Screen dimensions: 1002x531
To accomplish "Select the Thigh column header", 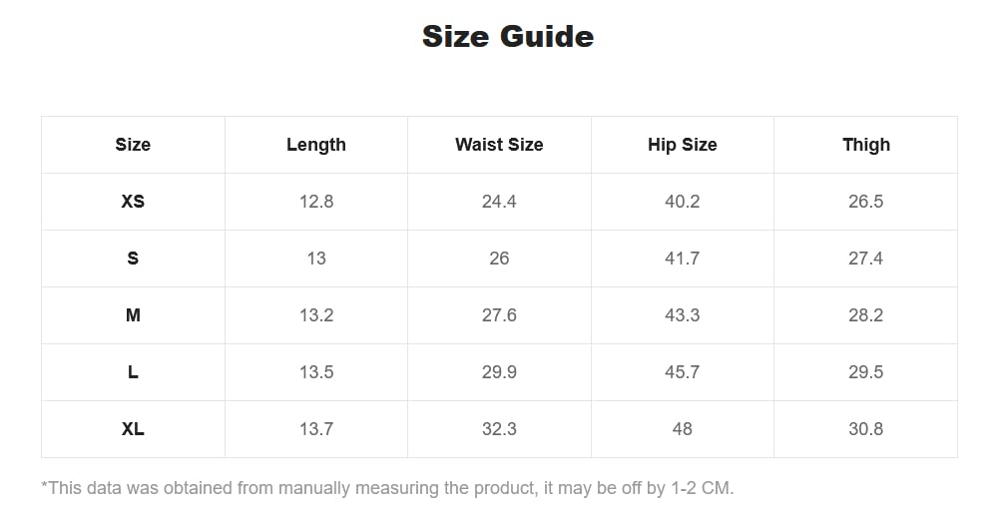I will pos(866,145).
